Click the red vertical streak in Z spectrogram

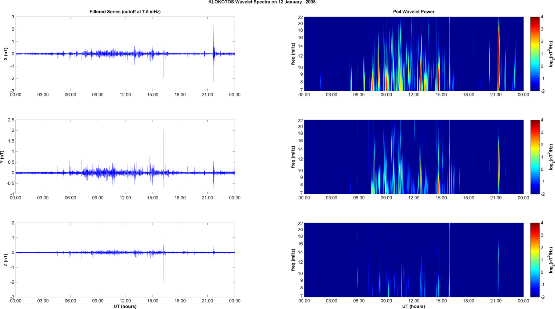[450, 260]
